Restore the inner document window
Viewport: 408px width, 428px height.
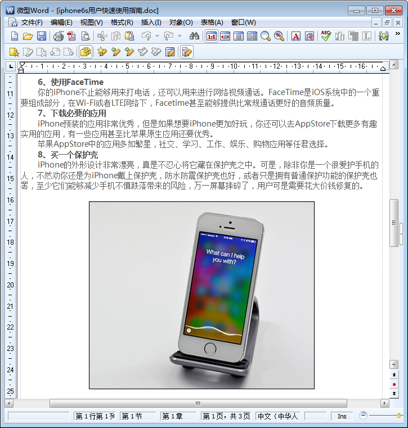click(387, 22)
